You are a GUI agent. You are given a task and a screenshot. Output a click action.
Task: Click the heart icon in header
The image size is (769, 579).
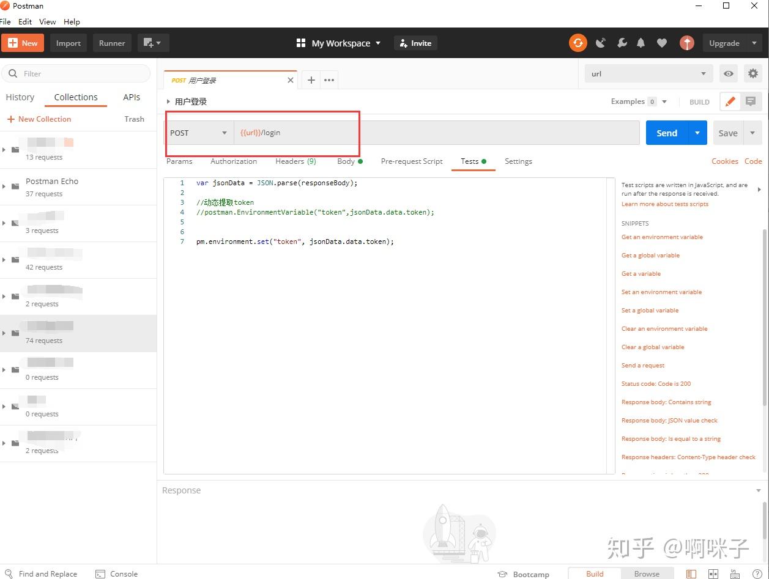[661, 43]
